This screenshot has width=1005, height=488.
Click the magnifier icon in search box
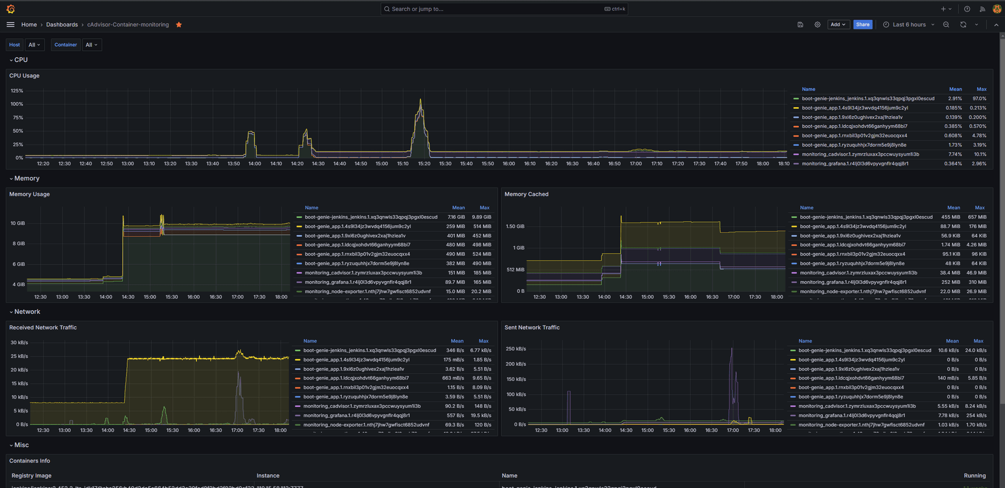(x=387, y=9)
